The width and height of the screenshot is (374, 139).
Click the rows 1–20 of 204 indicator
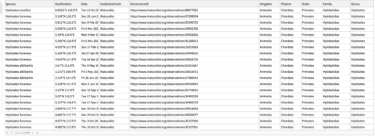(x=22, y=133)
